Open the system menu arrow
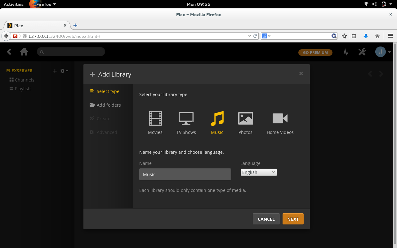 [x=391, y=4]
